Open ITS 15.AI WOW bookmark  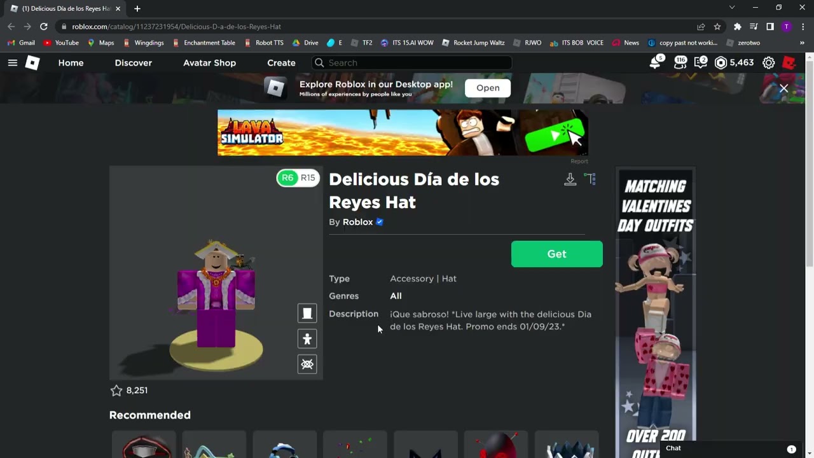[407, 43]
